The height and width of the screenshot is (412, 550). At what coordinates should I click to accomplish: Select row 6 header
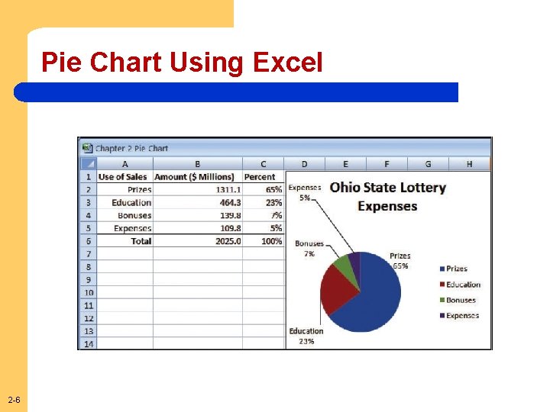pyautogui.click(x=89, y=241)
